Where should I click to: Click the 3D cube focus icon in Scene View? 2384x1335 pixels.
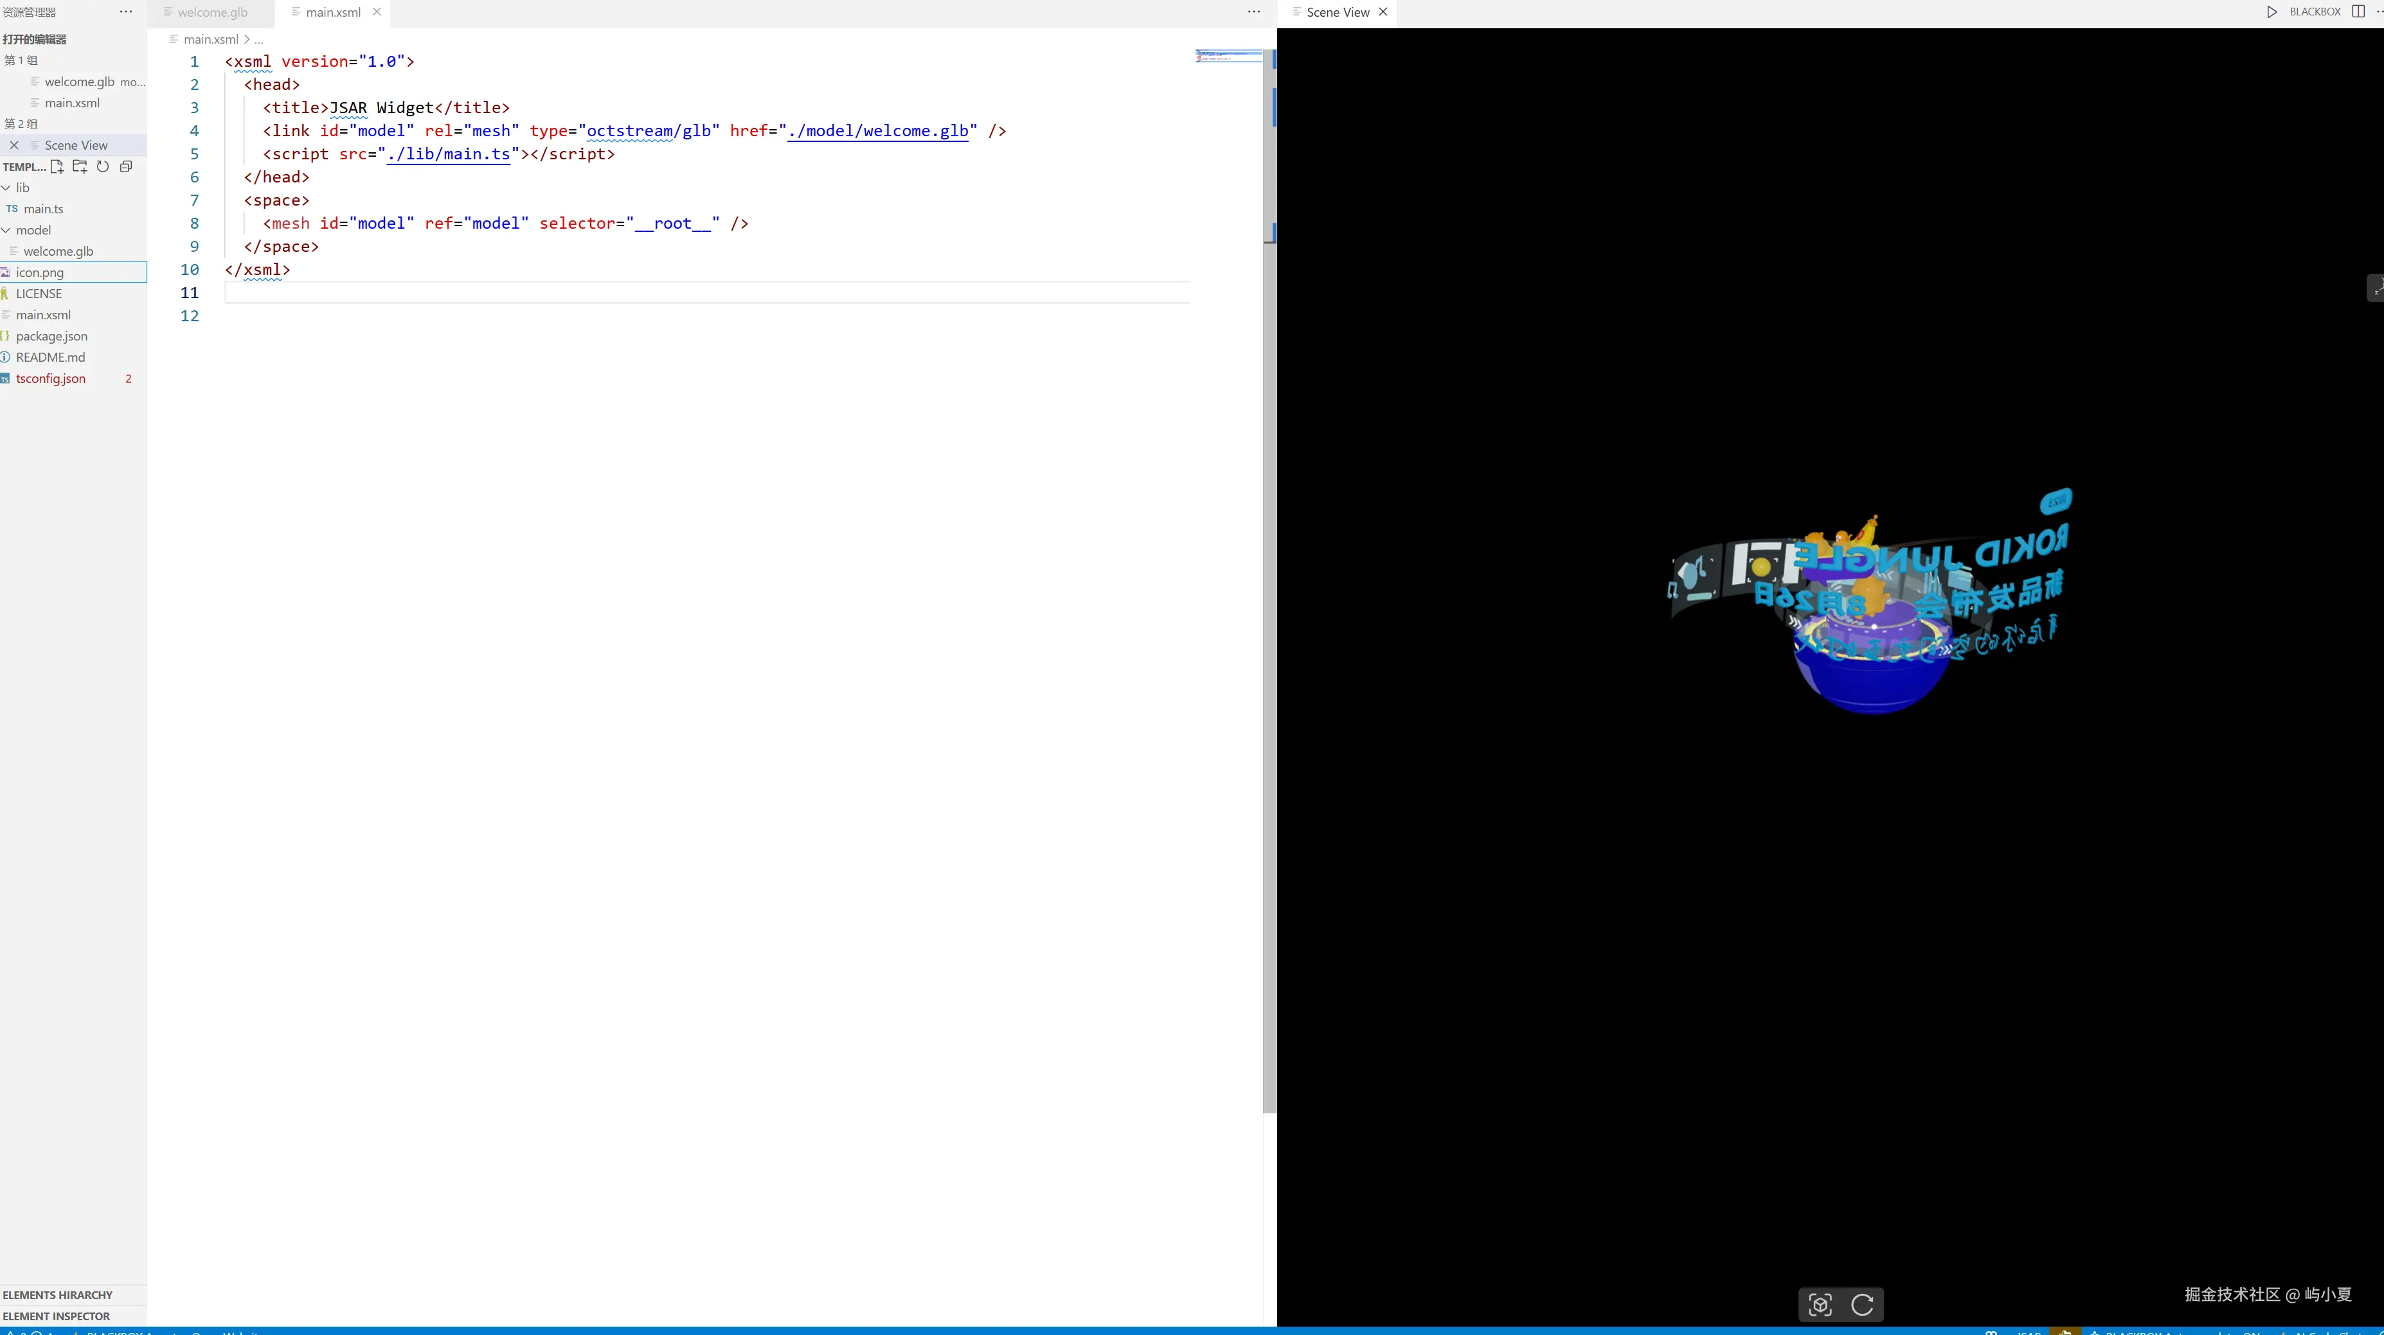click(1820, 1304)
